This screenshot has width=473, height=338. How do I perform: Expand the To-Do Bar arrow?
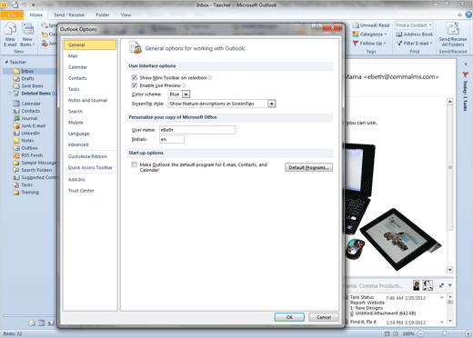(x=466, y=65)
